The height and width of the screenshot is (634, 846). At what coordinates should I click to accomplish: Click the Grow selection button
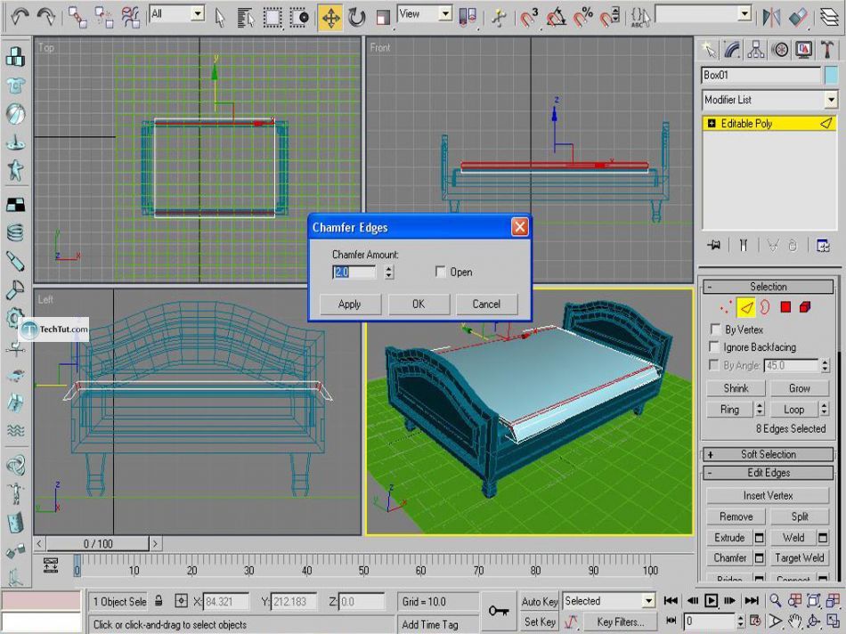[799, 388]
